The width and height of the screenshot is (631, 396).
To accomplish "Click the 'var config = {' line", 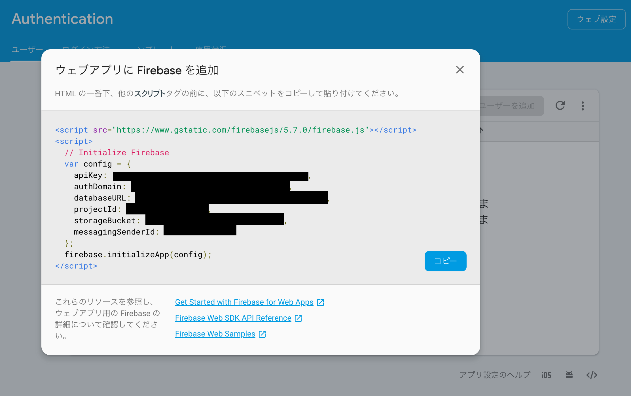I will (x=98, y=164).
